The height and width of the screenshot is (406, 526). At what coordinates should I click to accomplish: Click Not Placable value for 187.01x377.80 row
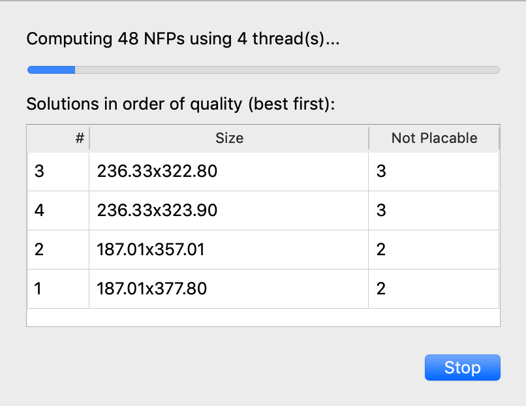click(382, 288)
